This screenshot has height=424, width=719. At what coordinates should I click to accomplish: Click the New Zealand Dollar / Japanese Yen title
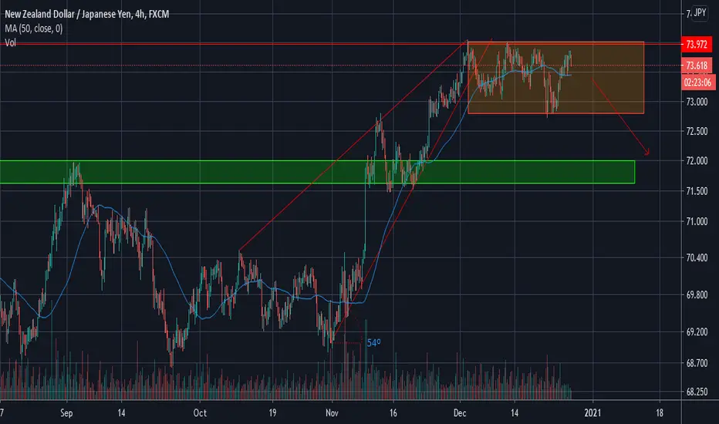86,14
